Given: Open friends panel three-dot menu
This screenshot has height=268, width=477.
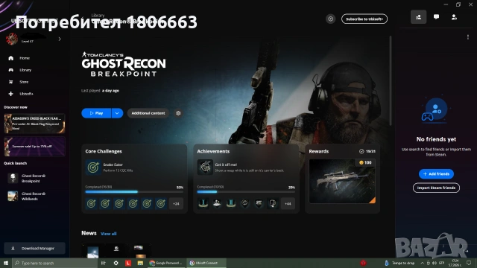Looking at the screenshot, I should click(468, 37).
